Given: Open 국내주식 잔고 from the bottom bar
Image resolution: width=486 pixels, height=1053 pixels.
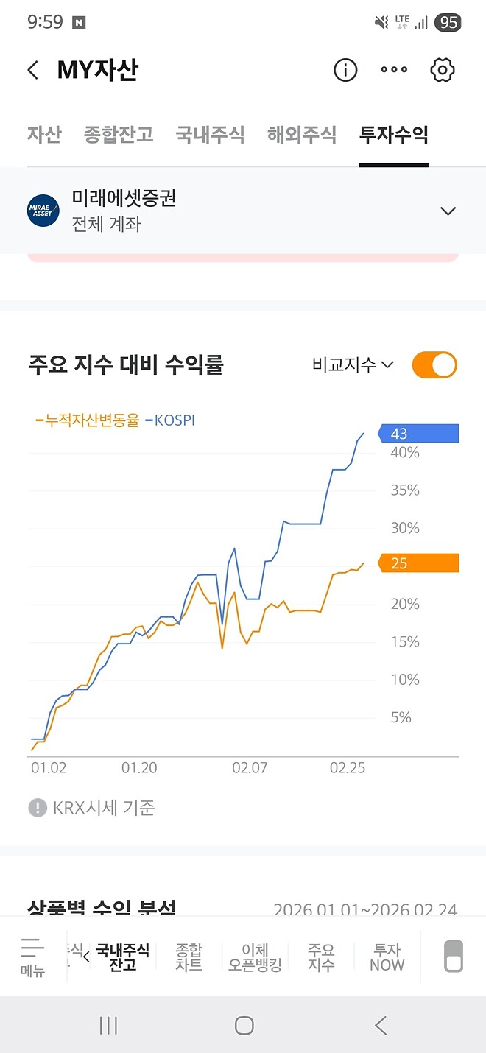Looking at the screenshot, I should (122, 955).
